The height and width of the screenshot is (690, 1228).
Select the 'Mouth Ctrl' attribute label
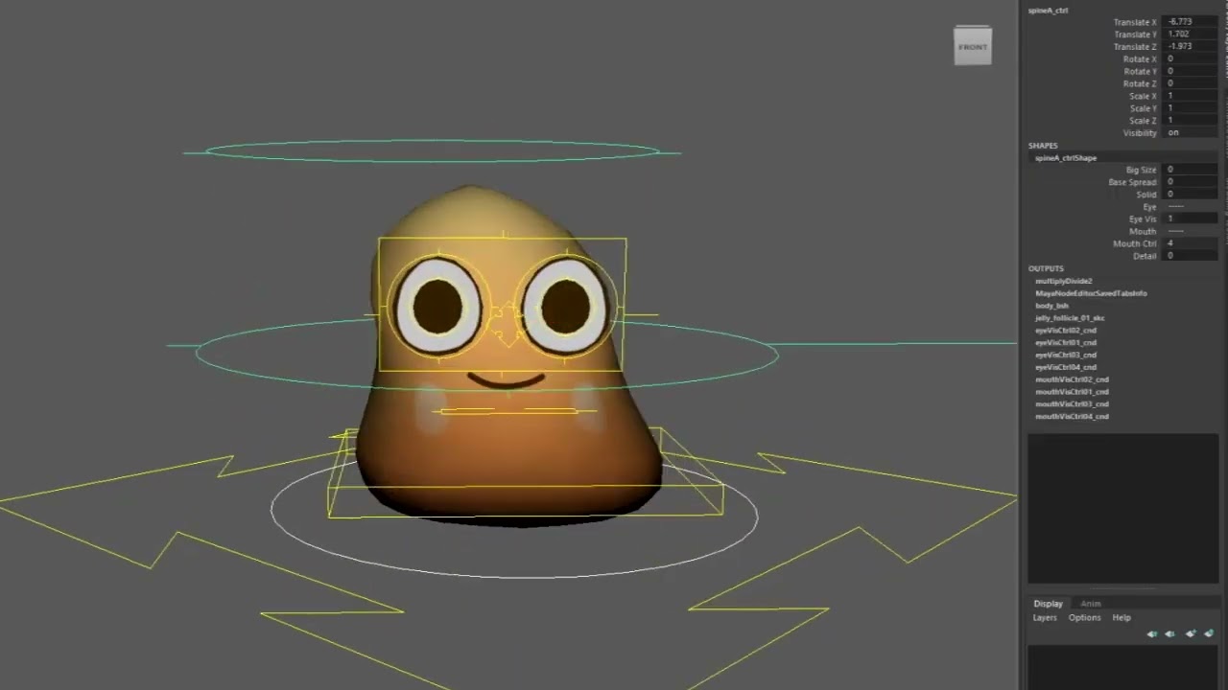coord(1135,243)
